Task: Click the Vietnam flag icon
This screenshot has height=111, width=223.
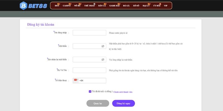Action: tap(75, 80)
